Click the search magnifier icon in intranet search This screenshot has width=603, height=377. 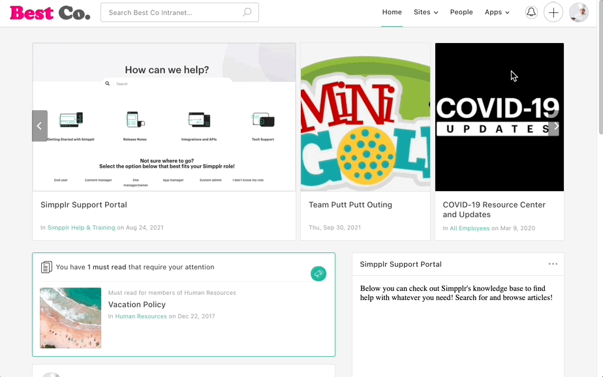247,12
